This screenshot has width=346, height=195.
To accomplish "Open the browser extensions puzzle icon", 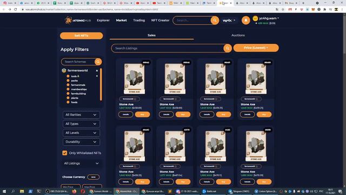I will tap(324, 10).
